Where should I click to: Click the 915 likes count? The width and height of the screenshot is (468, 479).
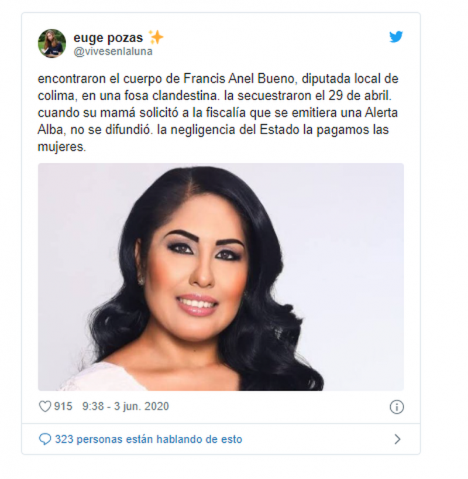63,406
